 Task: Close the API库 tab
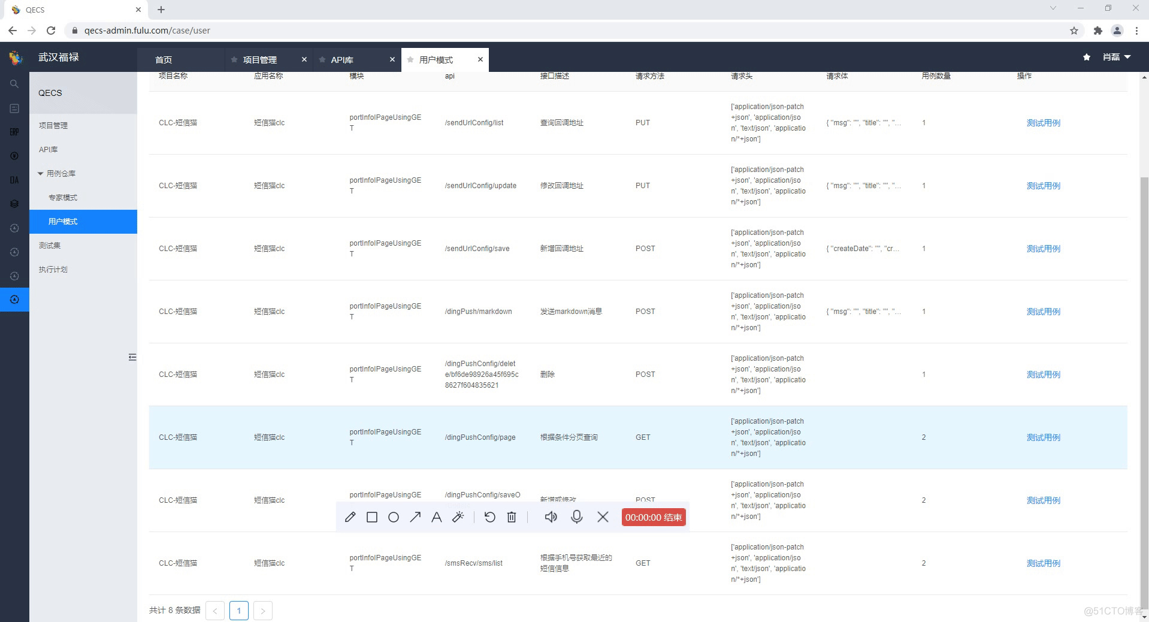click(392, 59)
